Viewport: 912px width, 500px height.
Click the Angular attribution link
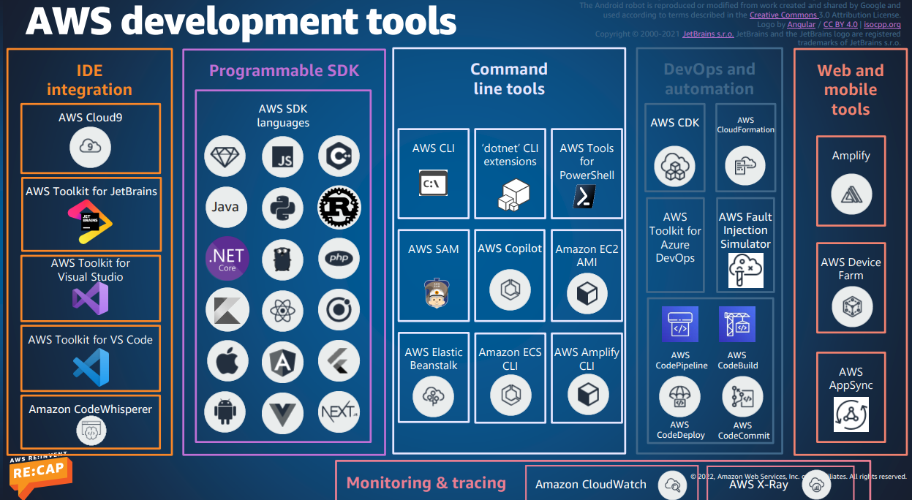802,23
